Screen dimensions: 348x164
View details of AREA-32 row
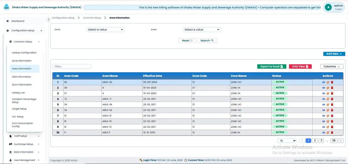tap(324, 110)
